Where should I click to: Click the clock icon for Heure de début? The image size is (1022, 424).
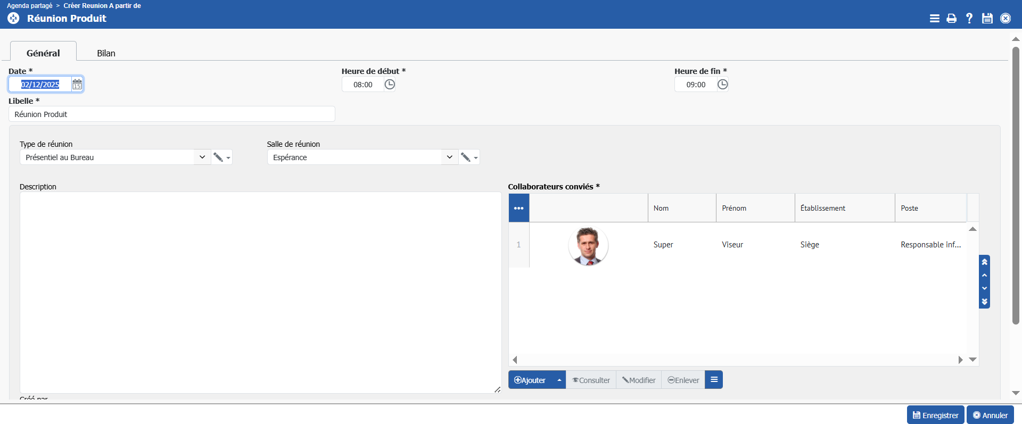tap(390, 84)
